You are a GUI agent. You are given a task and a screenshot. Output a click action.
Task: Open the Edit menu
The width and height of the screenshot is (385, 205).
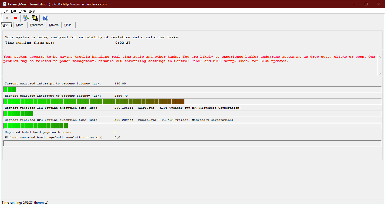point(13,11)
